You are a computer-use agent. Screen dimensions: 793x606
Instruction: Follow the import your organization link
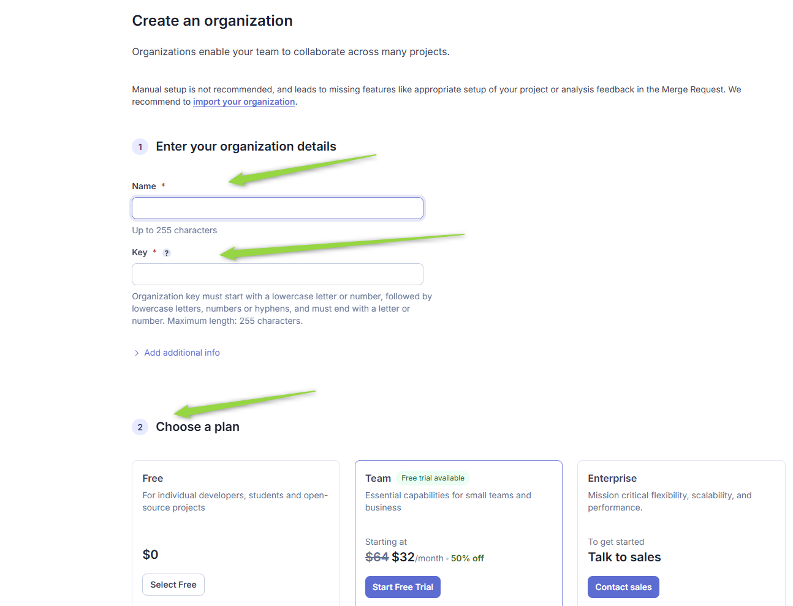(244, 102)
